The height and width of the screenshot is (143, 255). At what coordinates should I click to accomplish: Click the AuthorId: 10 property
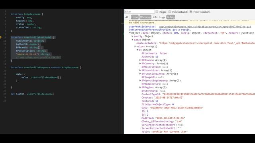click(x=150, y=57)
